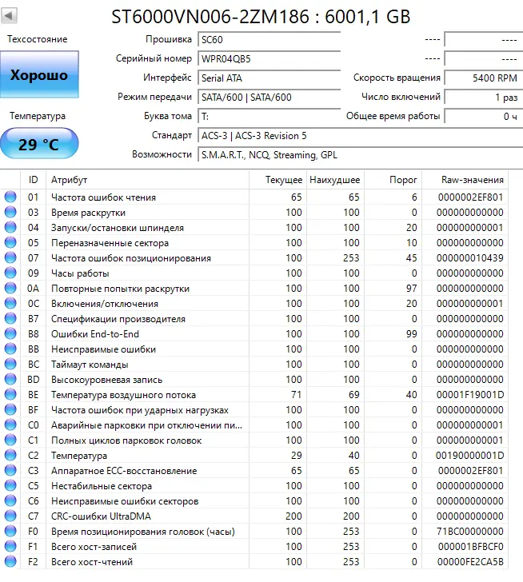Click the Общее время работы field 0 ч
523x582 pixels.
[484, 117]
